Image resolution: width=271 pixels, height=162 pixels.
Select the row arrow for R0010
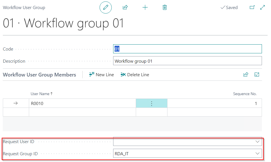tap(16, 103)
